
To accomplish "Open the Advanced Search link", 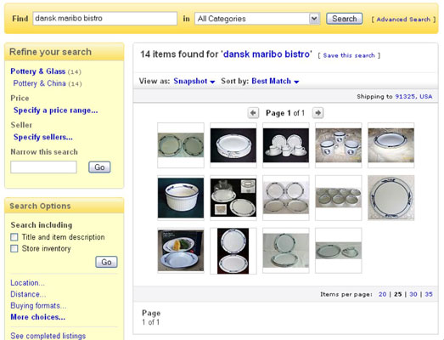I will pos(403,20).
